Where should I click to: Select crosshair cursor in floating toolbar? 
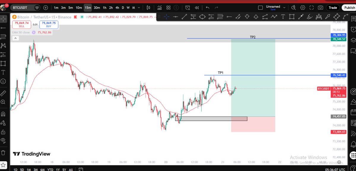pos(167,17)
